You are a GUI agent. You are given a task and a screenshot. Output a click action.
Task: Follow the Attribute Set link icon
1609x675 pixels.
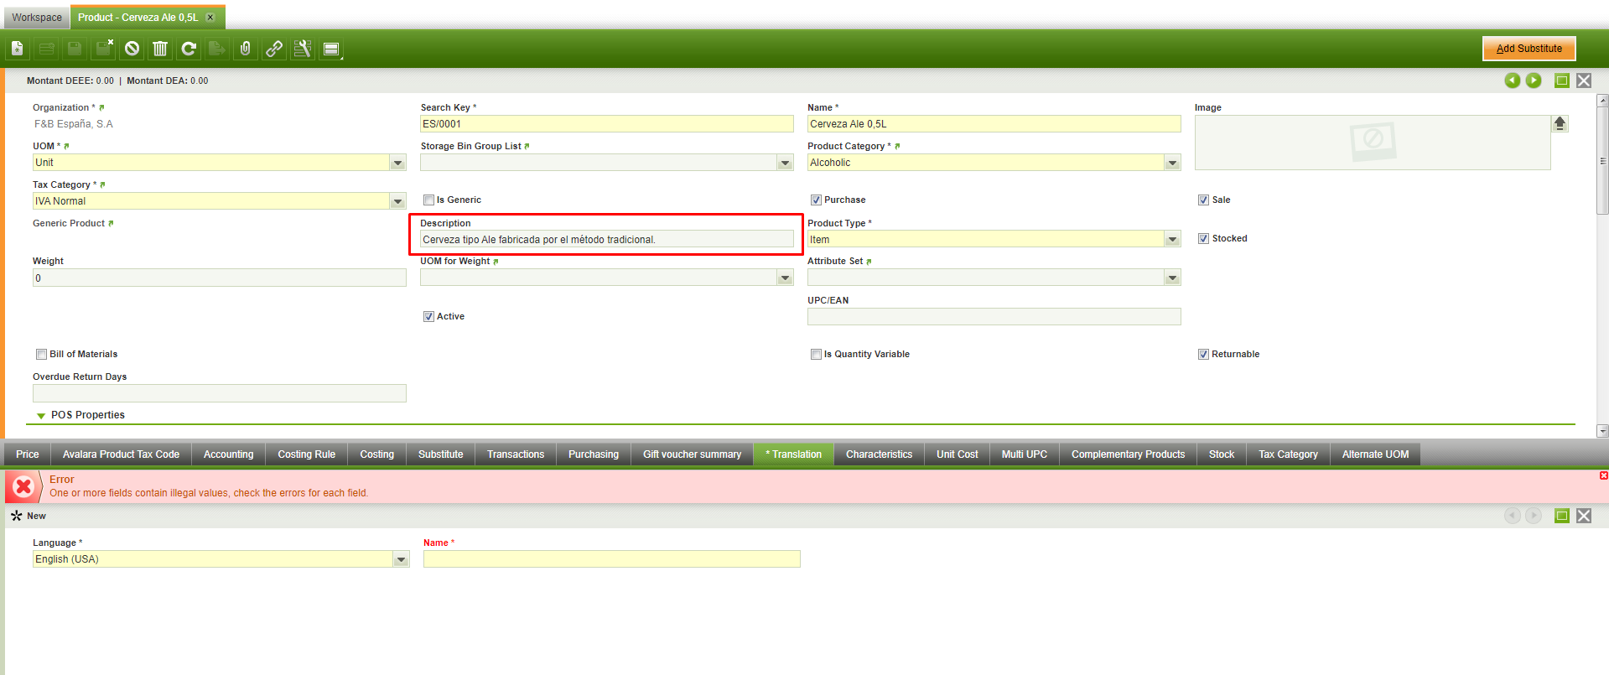(869, 262)
